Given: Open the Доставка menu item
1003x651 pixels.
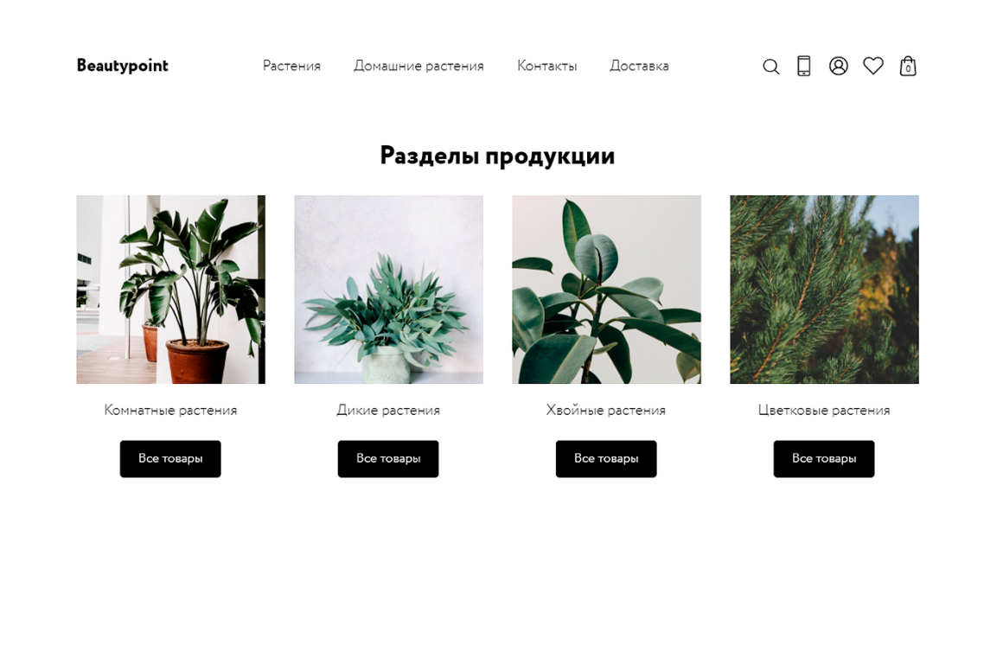Looking at the screenshot, I should pos(639,66).
